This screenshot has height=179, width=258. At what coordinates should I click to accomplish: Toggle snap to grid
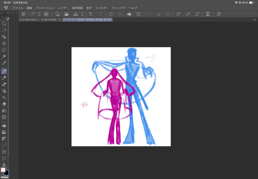[197, 14]
